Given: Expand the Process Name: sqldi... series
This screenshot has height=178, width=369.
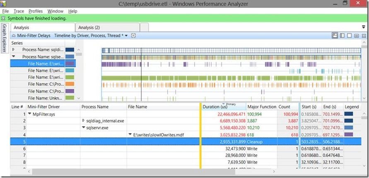Looking at the screenshot, I should (13, 49).
